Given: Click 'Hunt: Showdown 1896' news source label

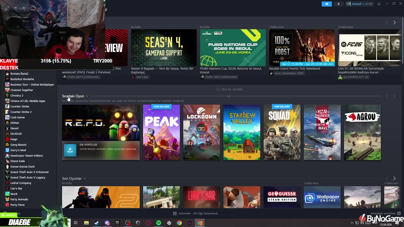Looking at the screenshot, I should [x=288, y=73].
